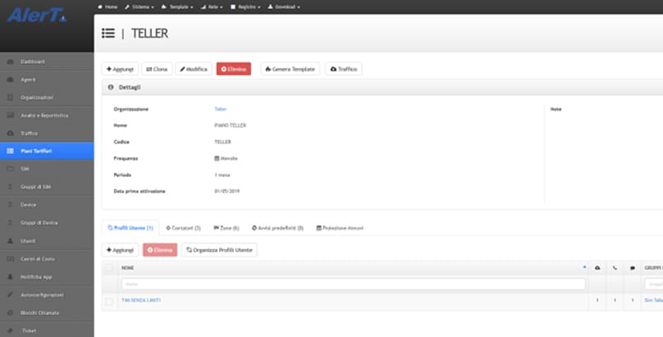Image resolution: width=663 pixels, height=337 pixels.
Task: Open Traffico in the left sidebar
Action: tap(47, 133)
